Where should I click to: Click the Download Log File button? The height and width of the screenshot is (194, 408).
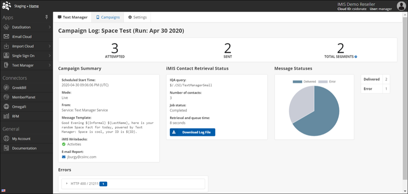192,132
